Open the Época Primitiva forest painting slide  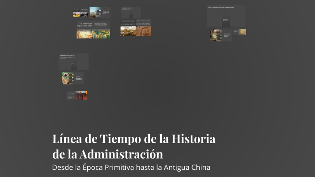tap(221, 35)
